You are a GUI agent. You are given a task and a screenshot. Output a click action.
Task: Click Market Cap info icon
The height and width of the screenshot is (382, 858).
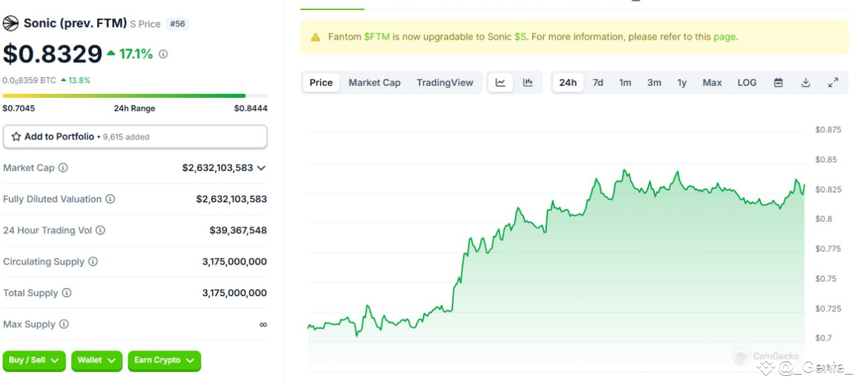[x=63, y=168]
